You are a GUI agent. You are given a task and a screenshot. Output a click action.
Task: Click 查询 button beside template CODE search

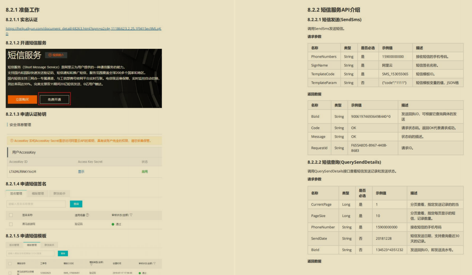click(63, 253)
